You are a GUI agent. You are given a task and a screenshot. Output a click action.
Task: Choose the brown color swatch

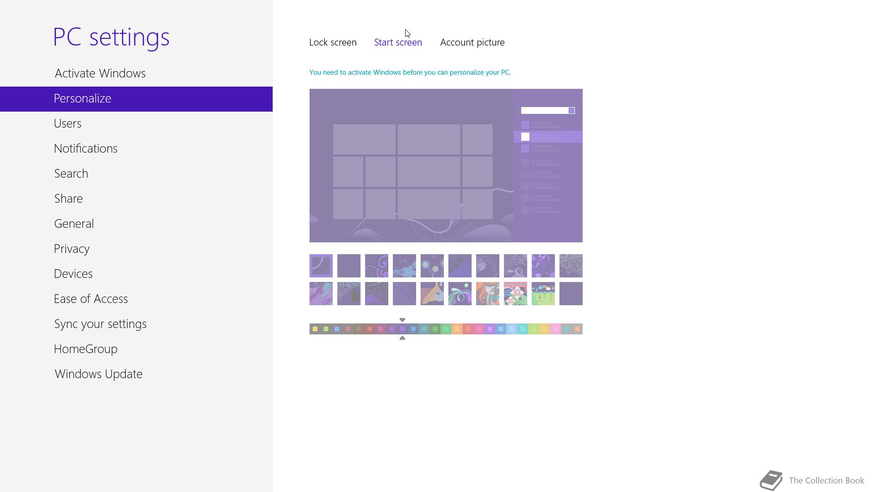[359, 329]
